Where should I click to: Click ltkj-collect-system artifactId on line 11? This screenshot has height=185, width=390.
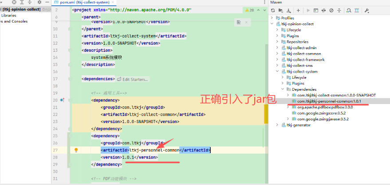pos(133,36)
